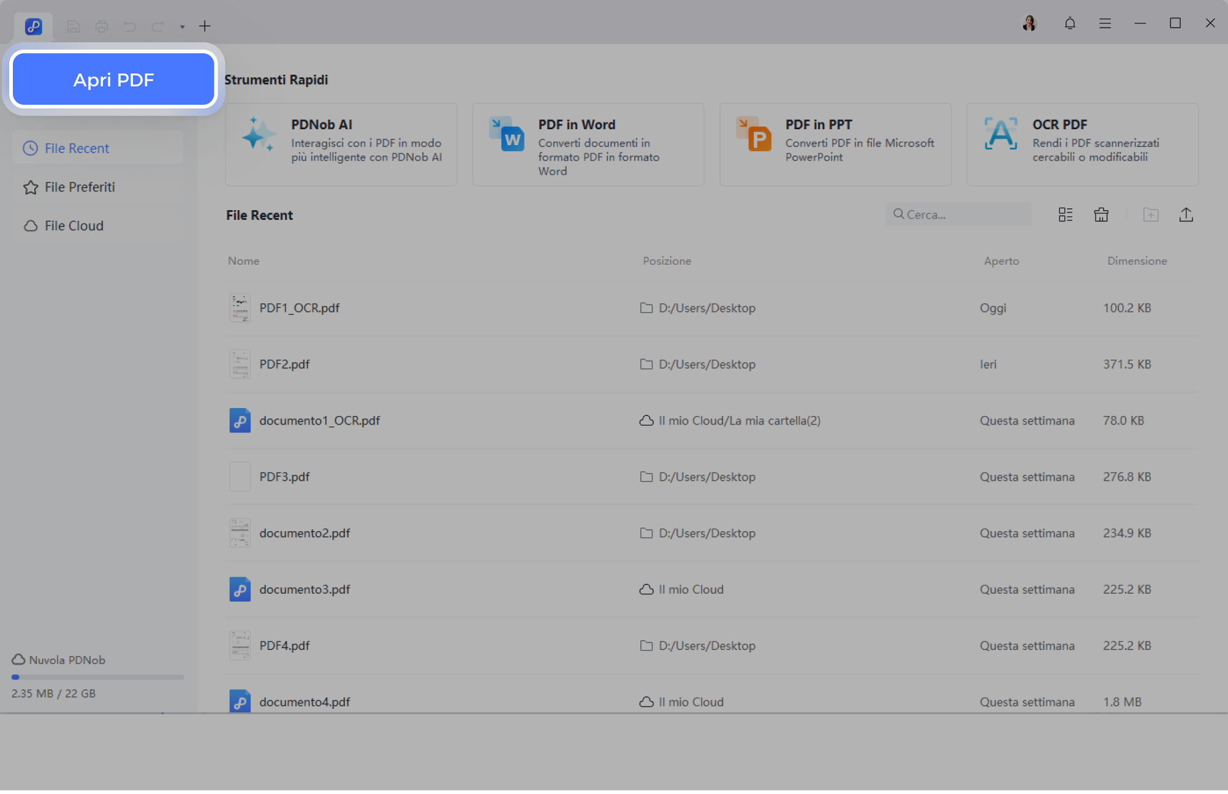Click the PDF4.pdf file thumbnail

click(240, 646)
